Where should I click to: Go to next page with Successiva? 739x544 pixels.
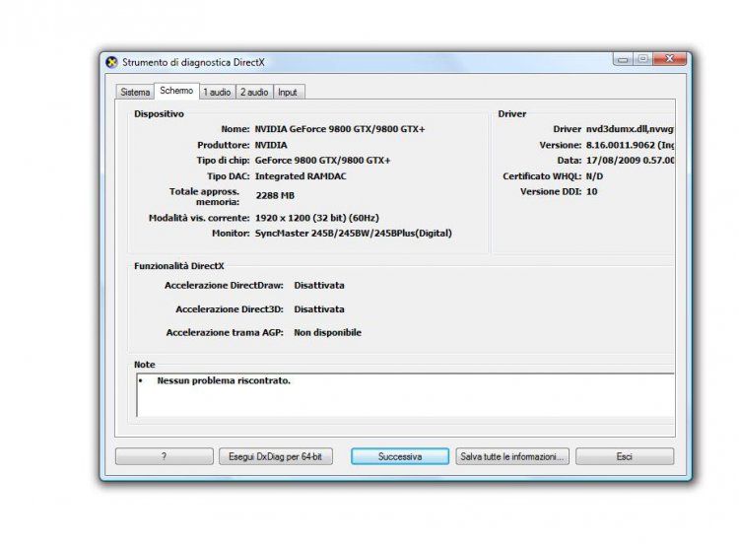click(x=400, y=456)
